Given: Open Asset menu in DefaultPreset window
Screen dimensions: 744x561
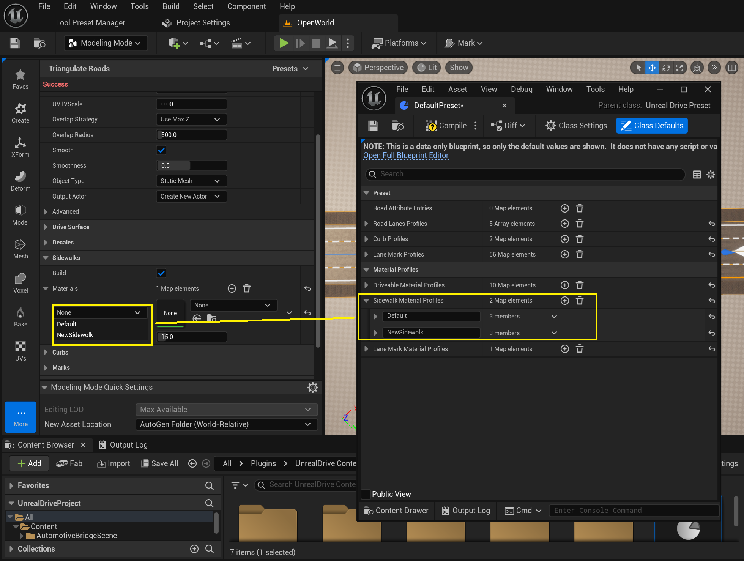Looking at the screenshot, I should pos(457,89).
